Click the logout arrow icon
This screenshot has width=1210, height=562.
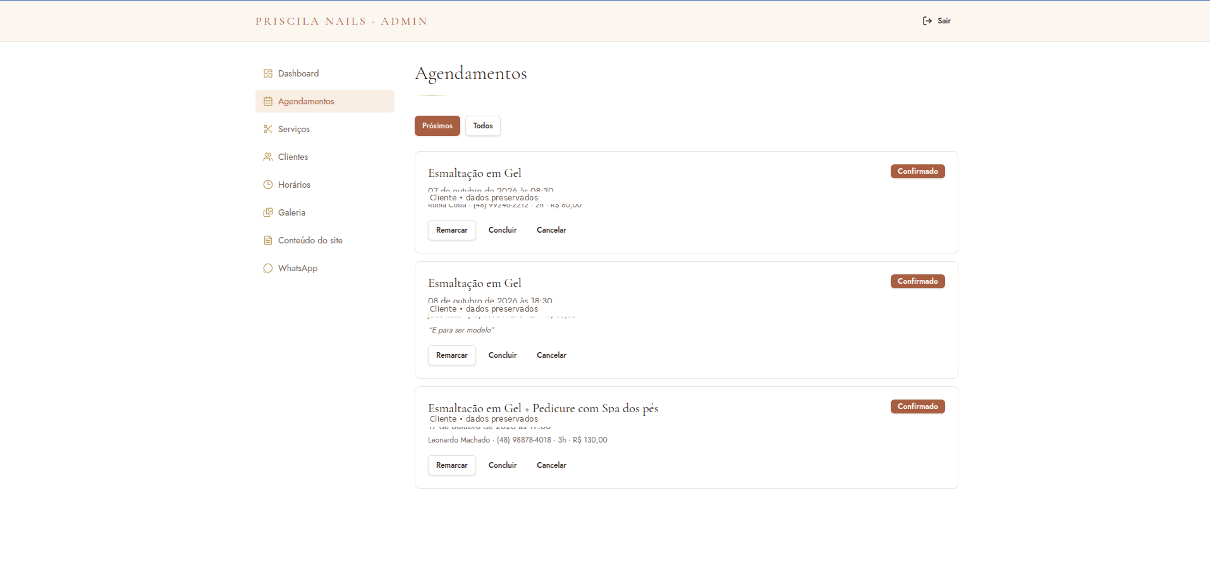927,21
